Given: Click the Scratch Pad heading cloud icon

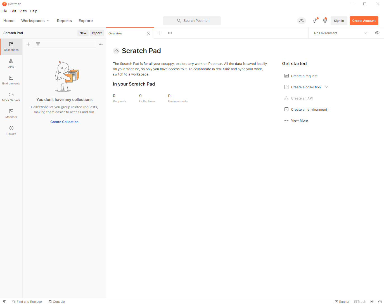Looking at the screenshot, I should click(116, 51).
